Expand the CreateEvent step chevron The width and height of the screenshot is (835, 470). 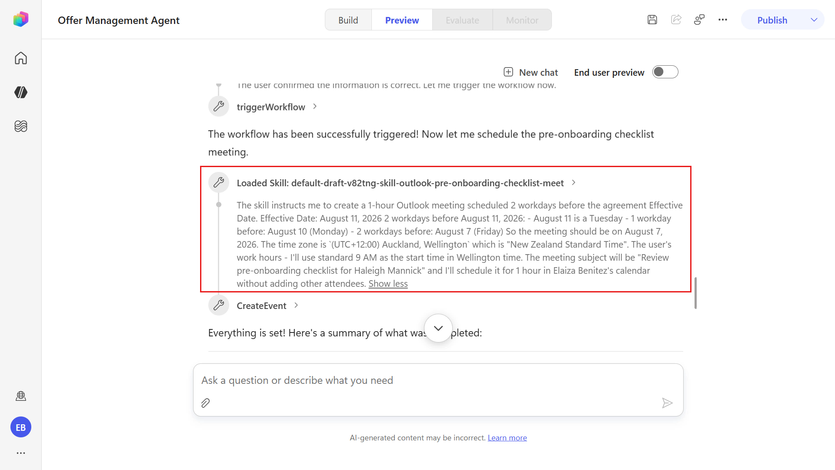pos(296,305)
